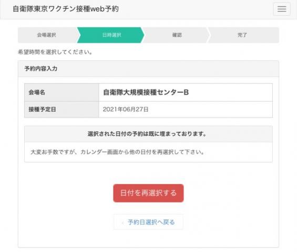Screen dimensions: 297x252
Task: Click the top navigation header bar
Action: (x=148, y=9)
